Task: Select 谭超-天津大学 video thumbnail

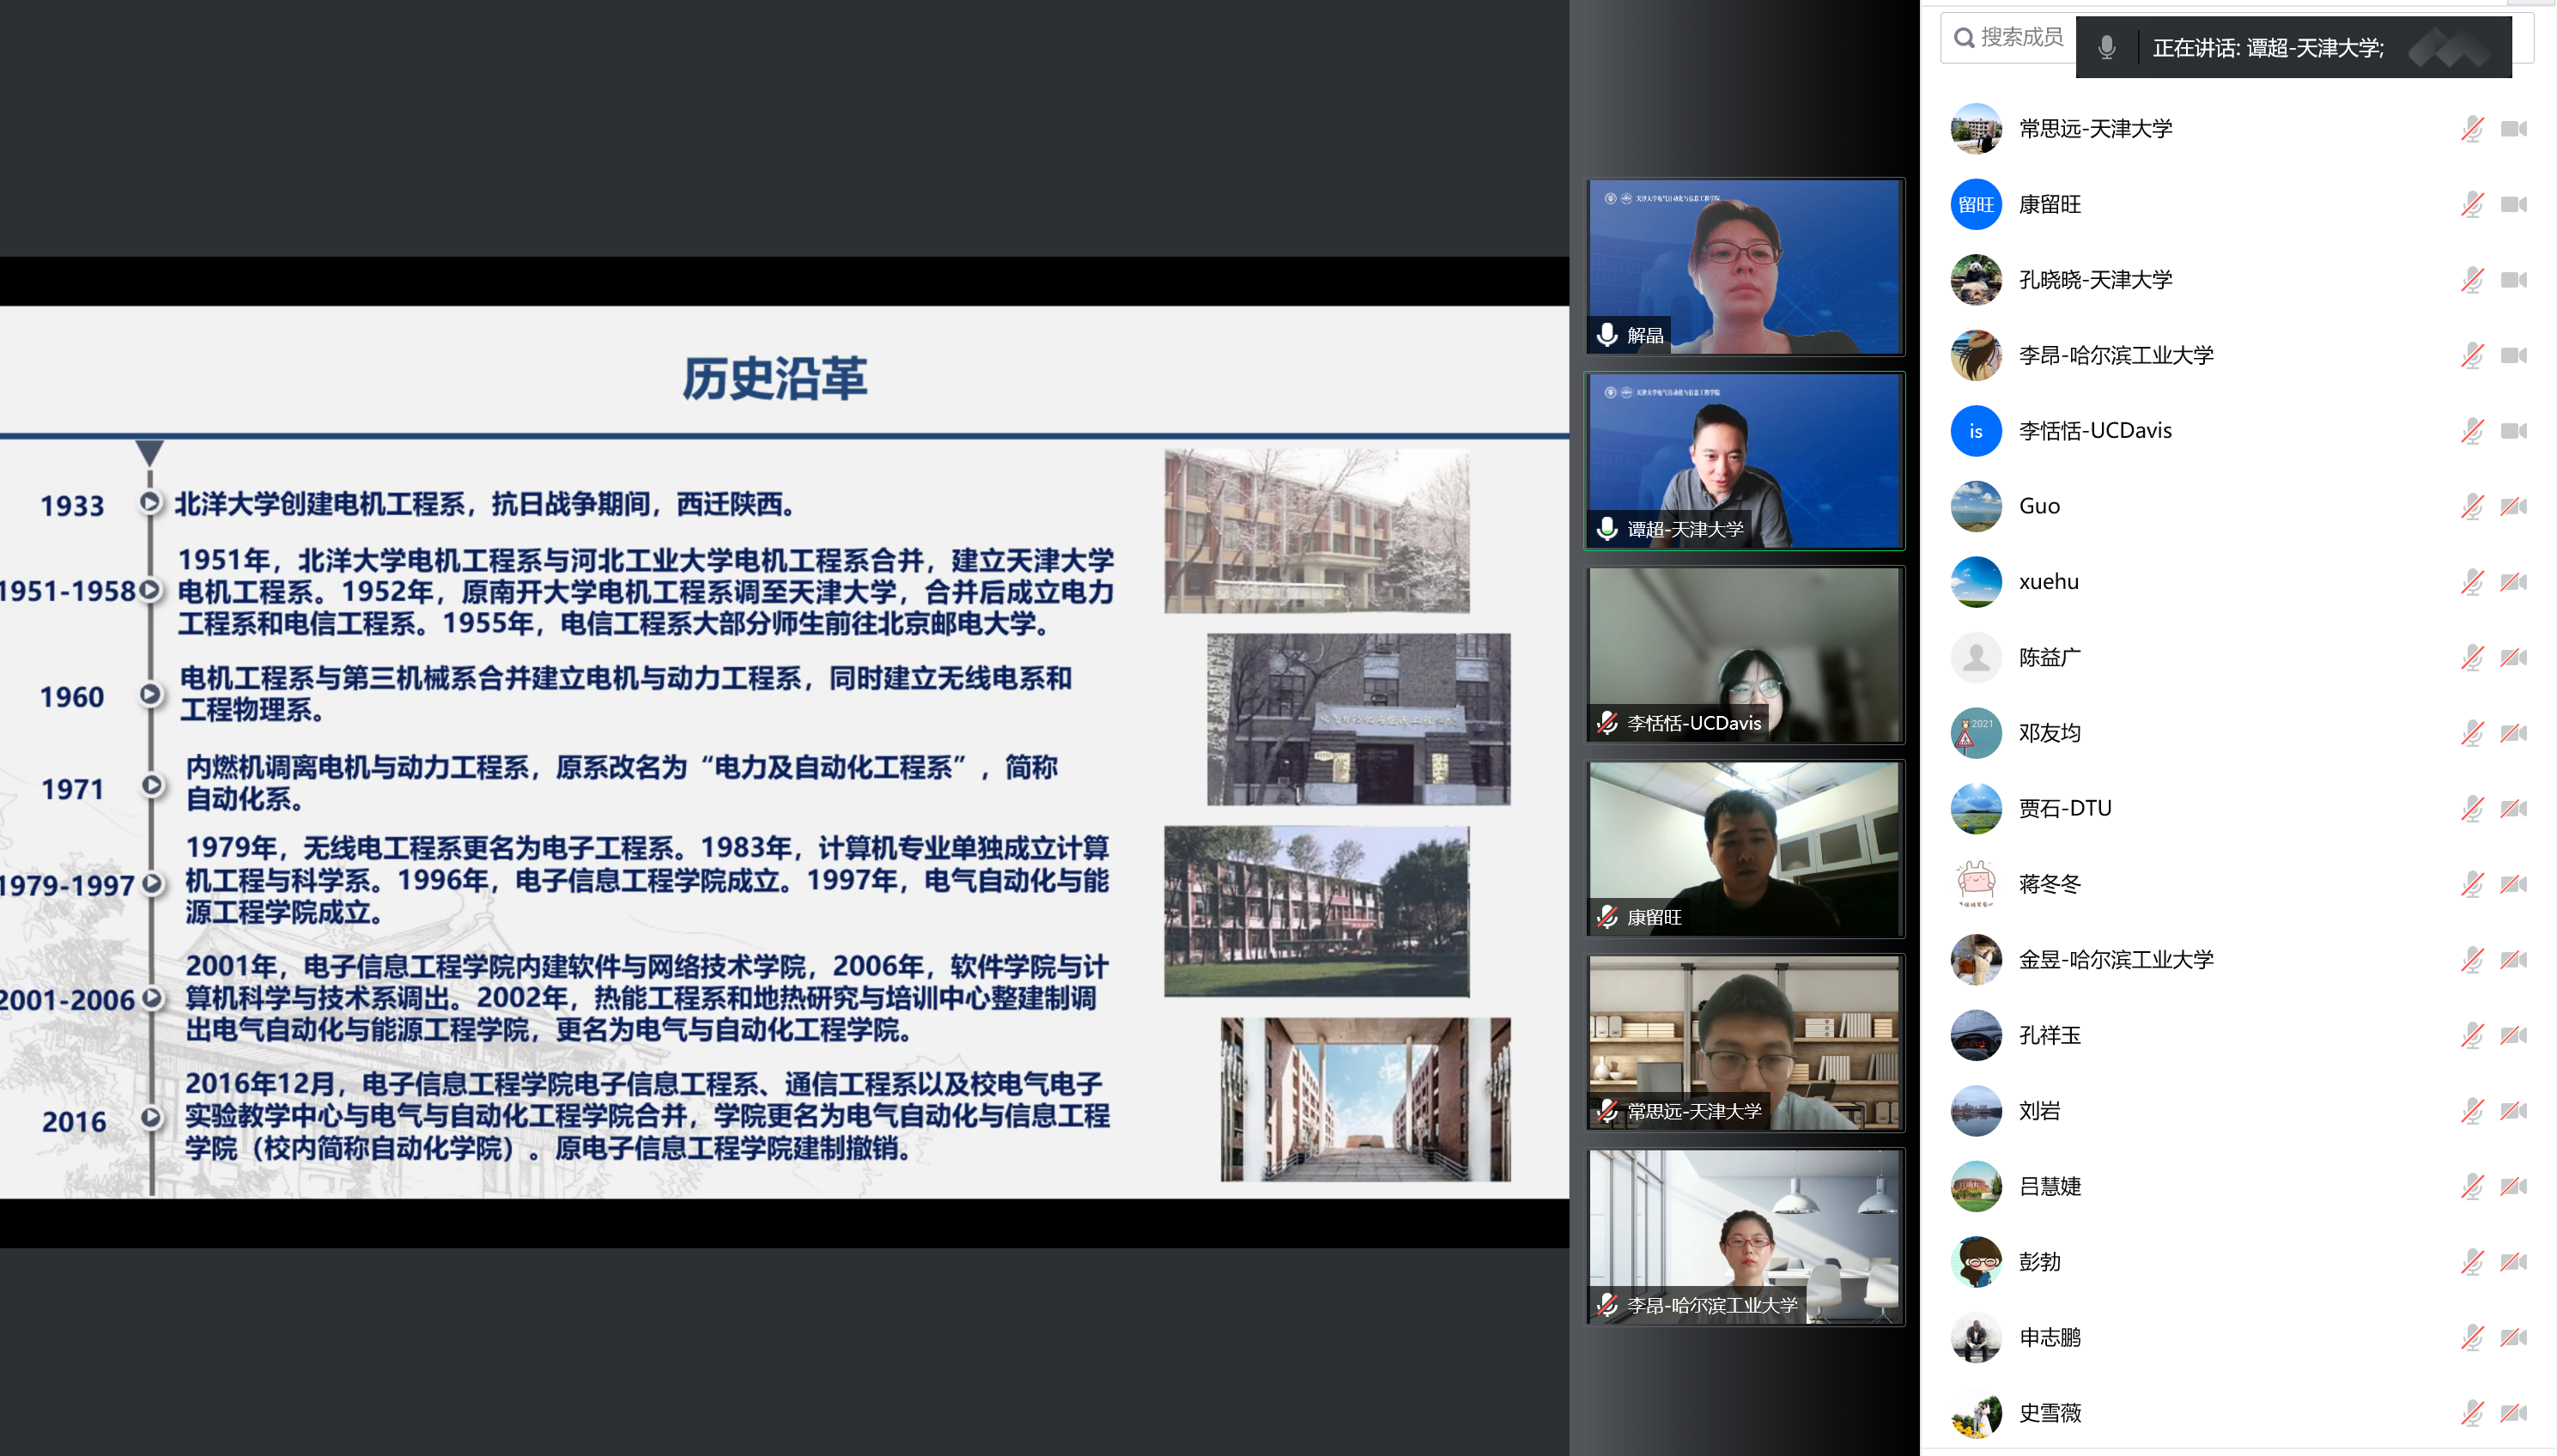Action: [1744, 461]
